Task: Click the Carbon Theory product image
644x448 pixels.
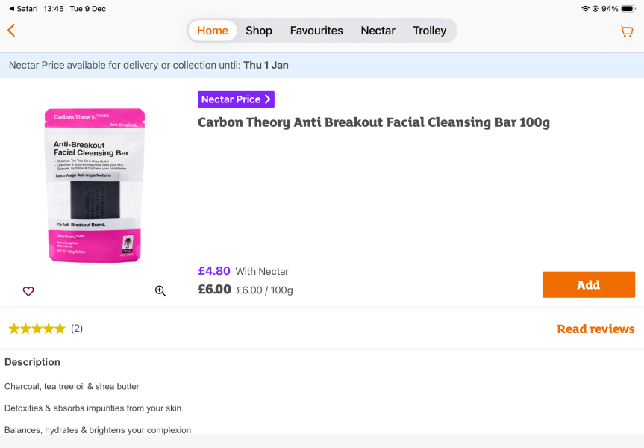Action: pyautogui.click(x=95, y=185)
